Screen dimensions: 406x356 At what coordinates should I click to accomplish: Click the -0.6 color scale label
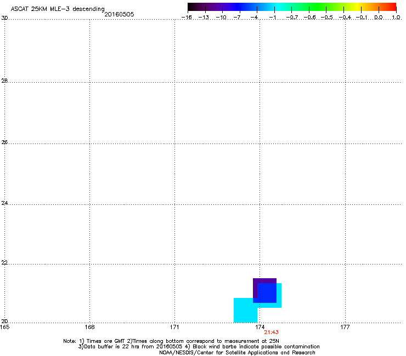coord(309,18)
